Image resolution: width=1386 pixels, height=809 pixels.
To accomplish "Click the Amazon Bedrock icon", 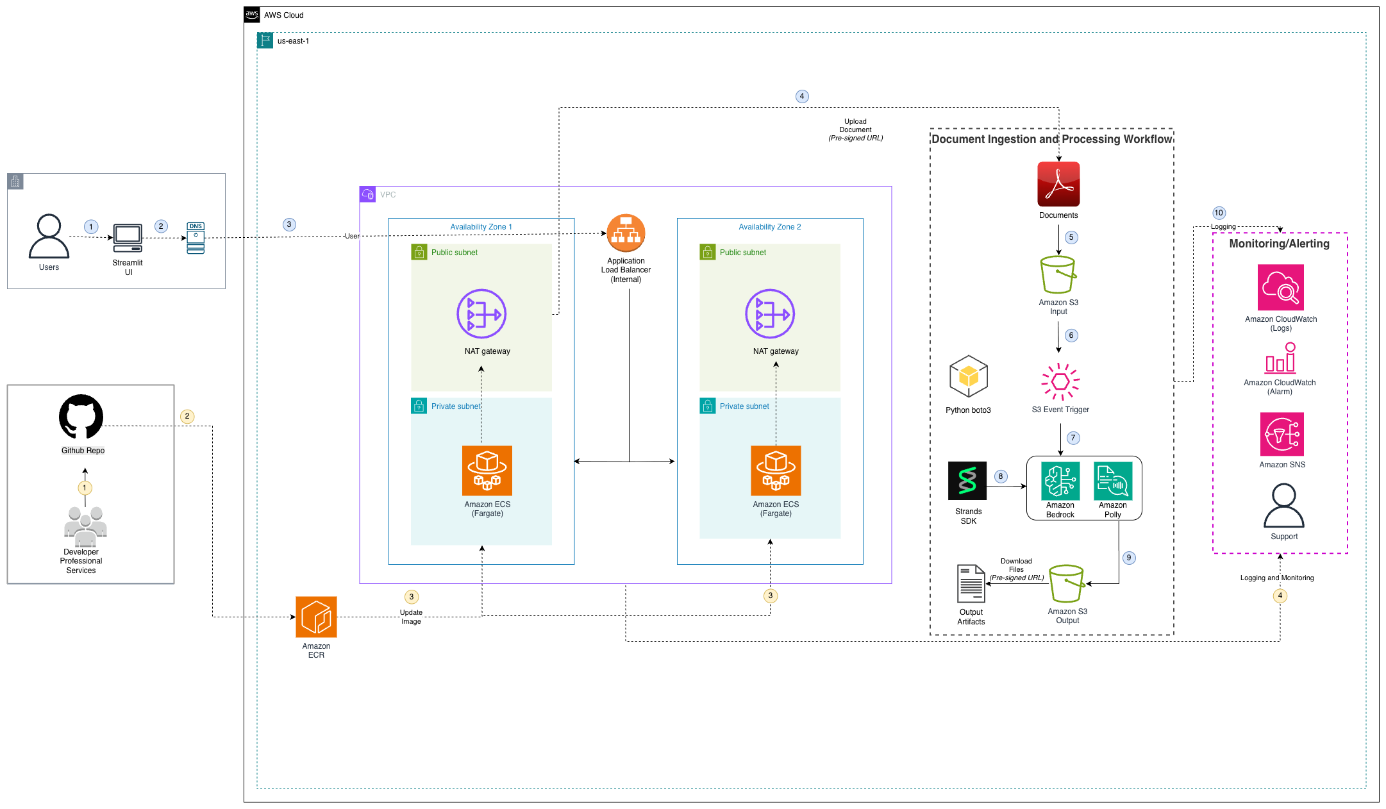I will pos(1060,481).
